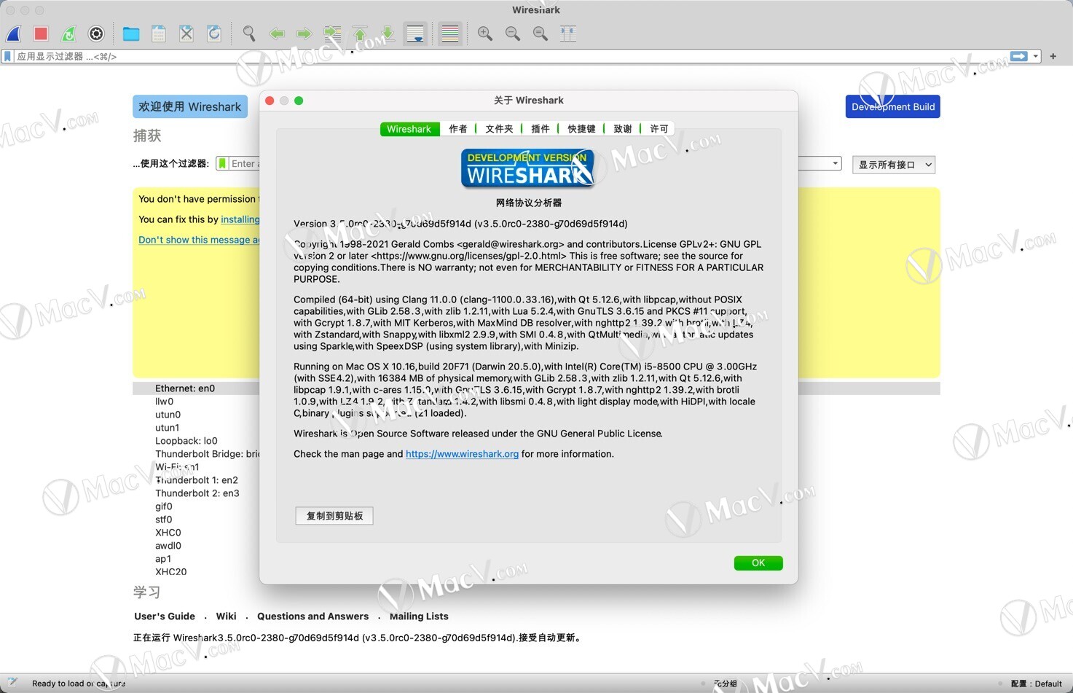Click the Find packet magnifier icon
1073x693 pixels.
[249, 34]
